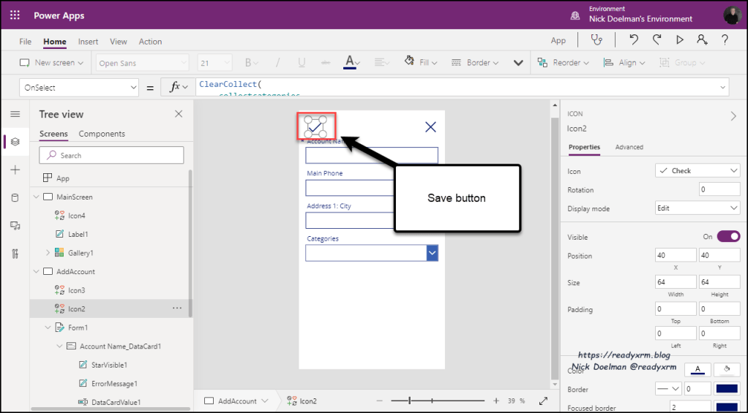
Task: Switch to the Advanced tab
Action: pos(629,147)
